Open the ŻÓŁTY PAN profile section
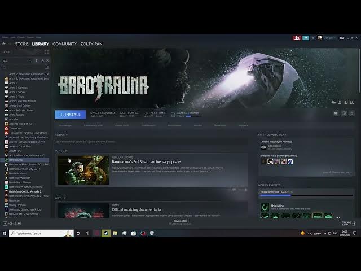 [91, 44]
